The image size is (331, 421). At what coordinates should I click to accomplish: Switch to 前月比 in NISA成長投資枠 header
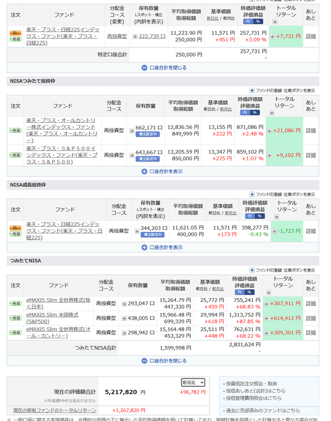pos(231,213)
